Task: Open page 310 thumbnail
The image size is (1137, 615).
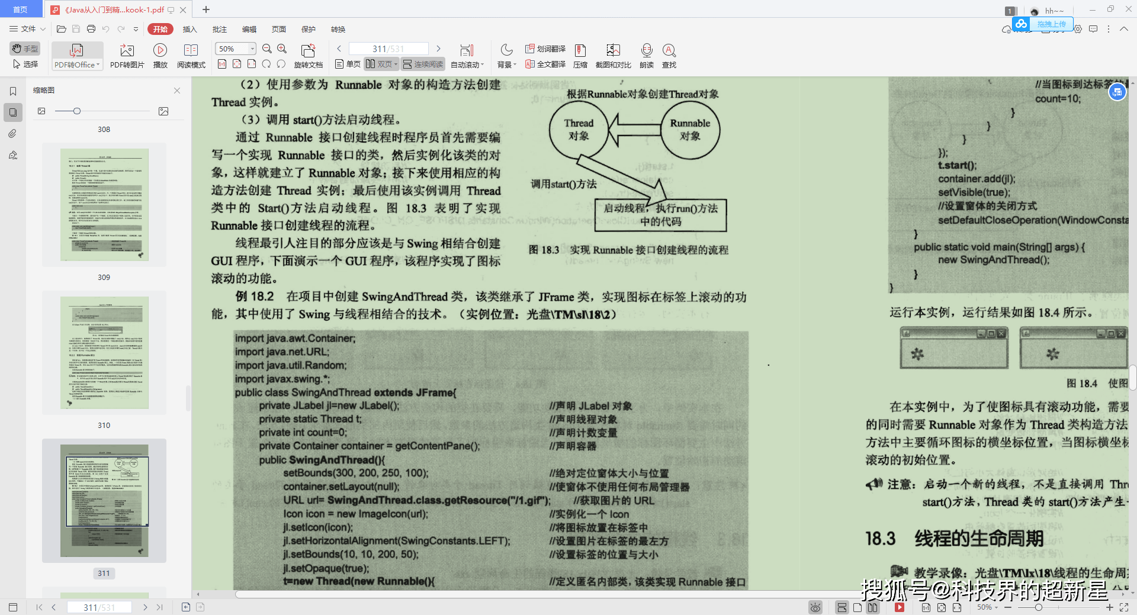Action: [104, 353]
